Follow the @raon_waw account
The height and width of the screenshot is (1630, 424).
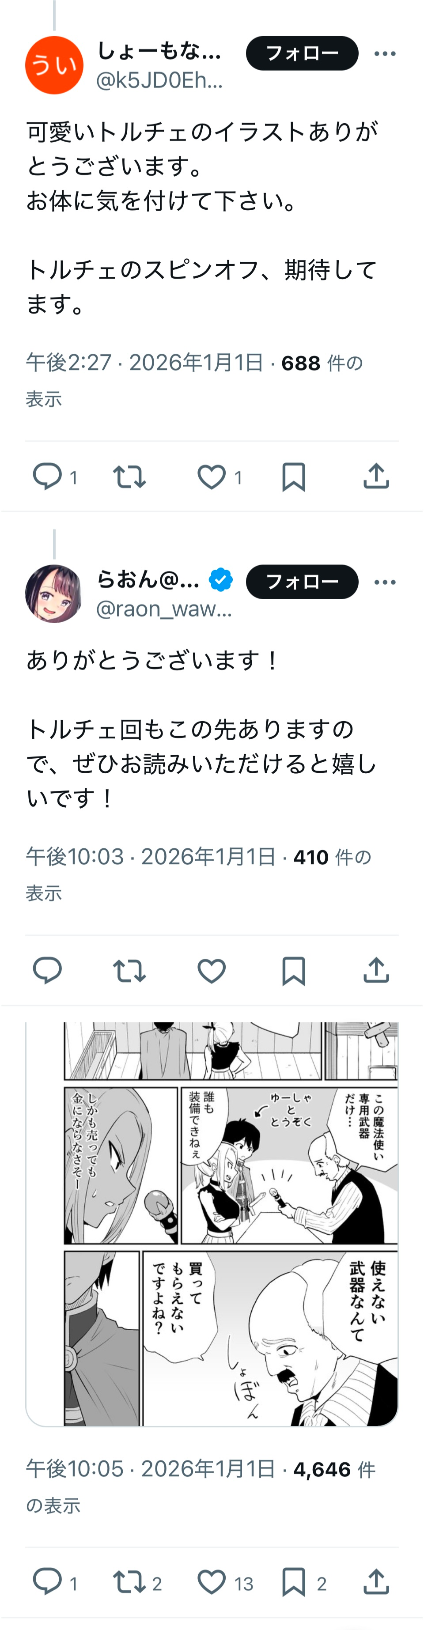pos(302,582)
